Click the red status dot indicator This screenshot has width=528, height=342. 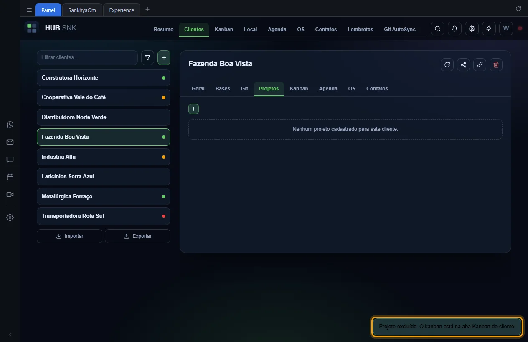[x=520, y=28]
